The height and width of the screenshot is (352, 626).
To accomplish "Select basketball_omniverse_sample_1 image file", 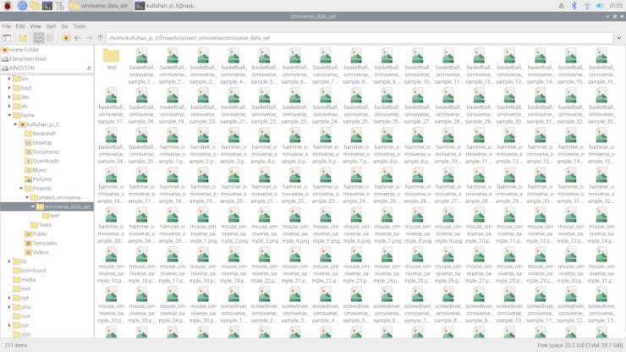I will [142, 66].
